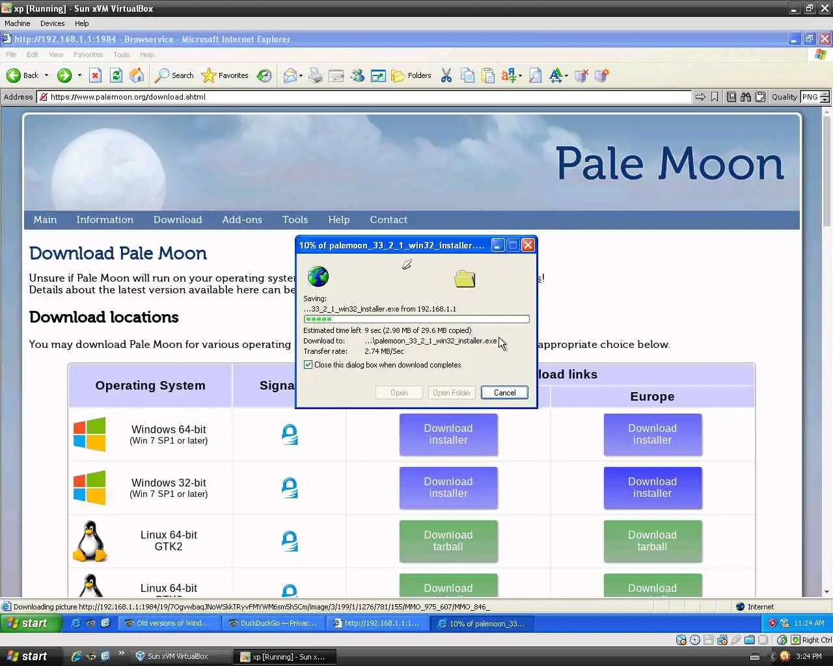Open the Pale Moon Add-ons nav tab
The image size is (833, 666).
tap(242, 220)
